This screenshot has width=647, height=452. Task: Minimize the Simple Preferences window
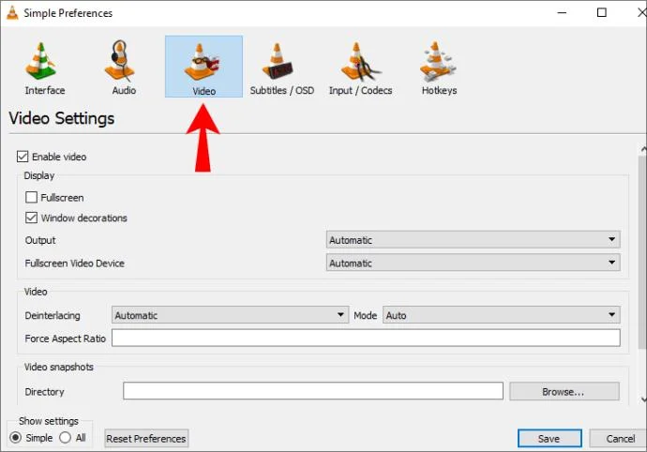coord(562,13)
